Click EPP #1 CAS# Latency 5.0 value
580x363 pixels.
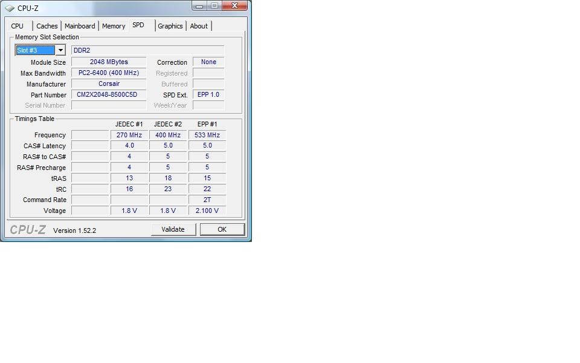(207, 146)
